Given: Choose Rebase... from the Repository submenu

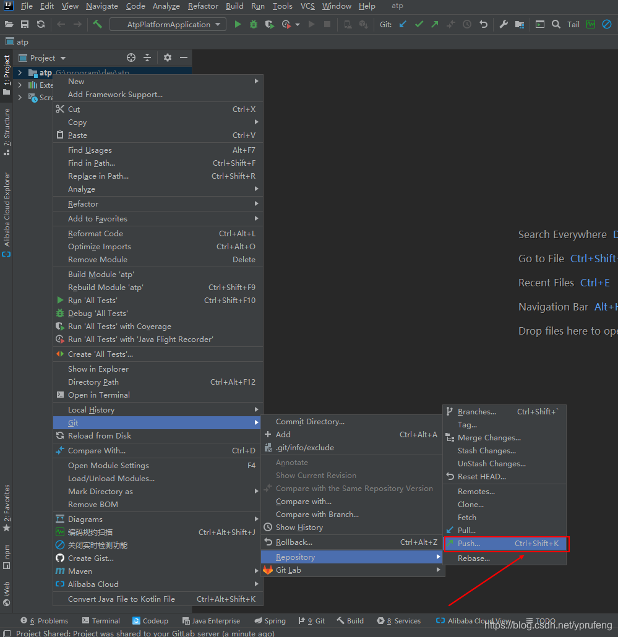Looking at the screenshot, I should 504,558.
